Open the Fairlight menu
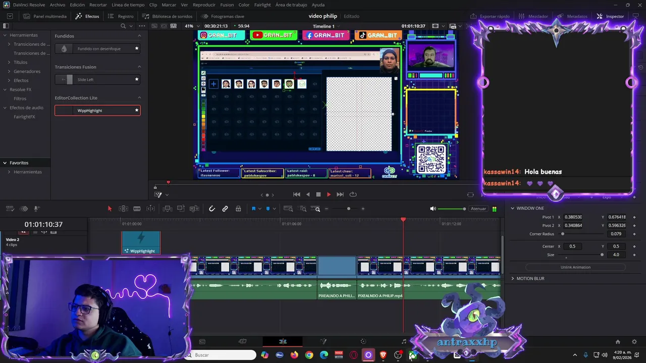Viewport: 646px width, 363px height. coord(262,5)
